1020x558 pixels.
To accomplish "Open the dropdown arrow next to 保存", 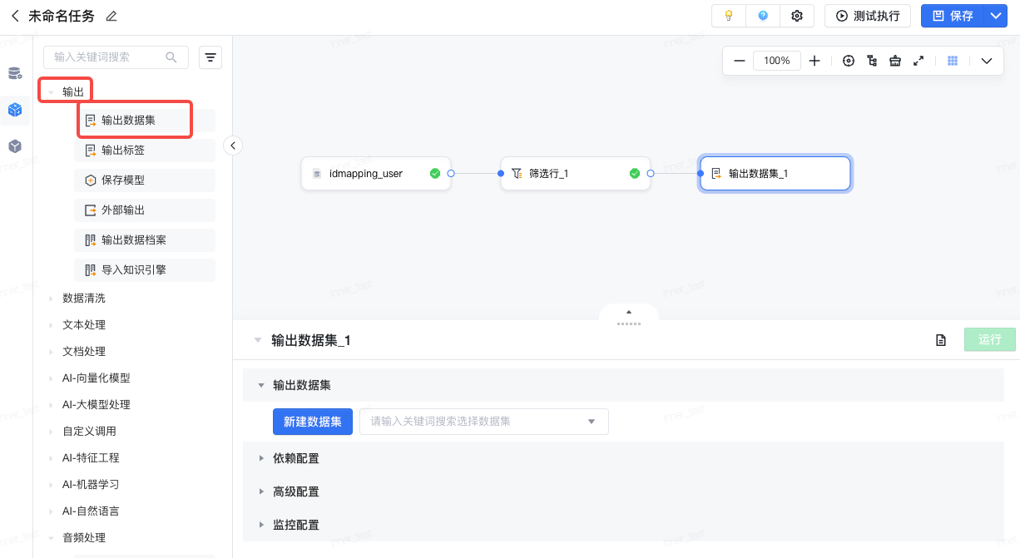I will [x=996, y=16].
